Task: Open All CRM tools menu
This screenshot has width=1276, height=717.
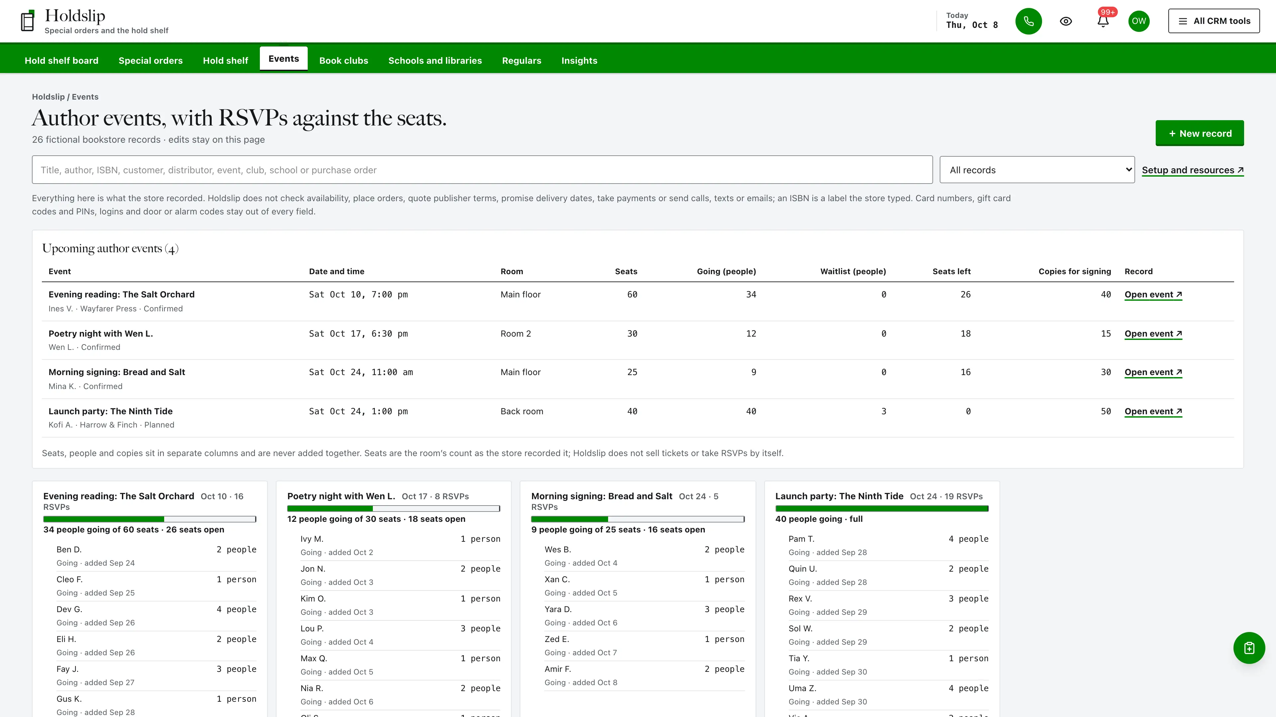Action: [x=1214, y=21]
